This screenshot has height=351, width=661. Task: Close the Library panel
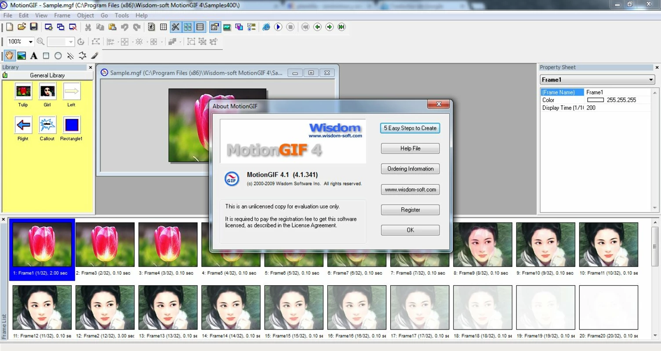pyautogui.click(x=91, y=68)
